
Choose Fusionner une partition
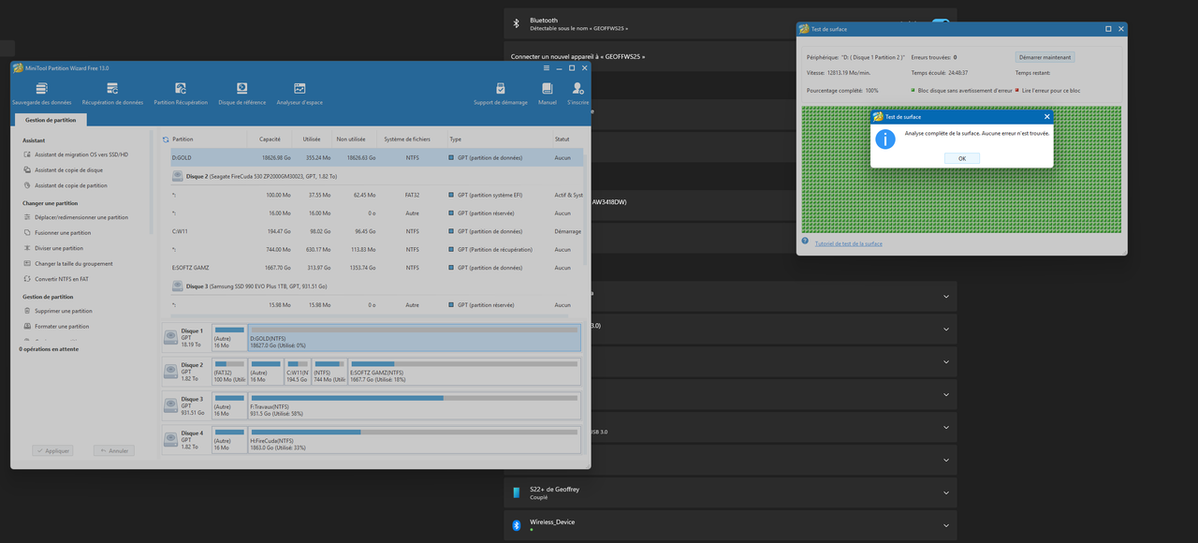[x=56, y=232]
